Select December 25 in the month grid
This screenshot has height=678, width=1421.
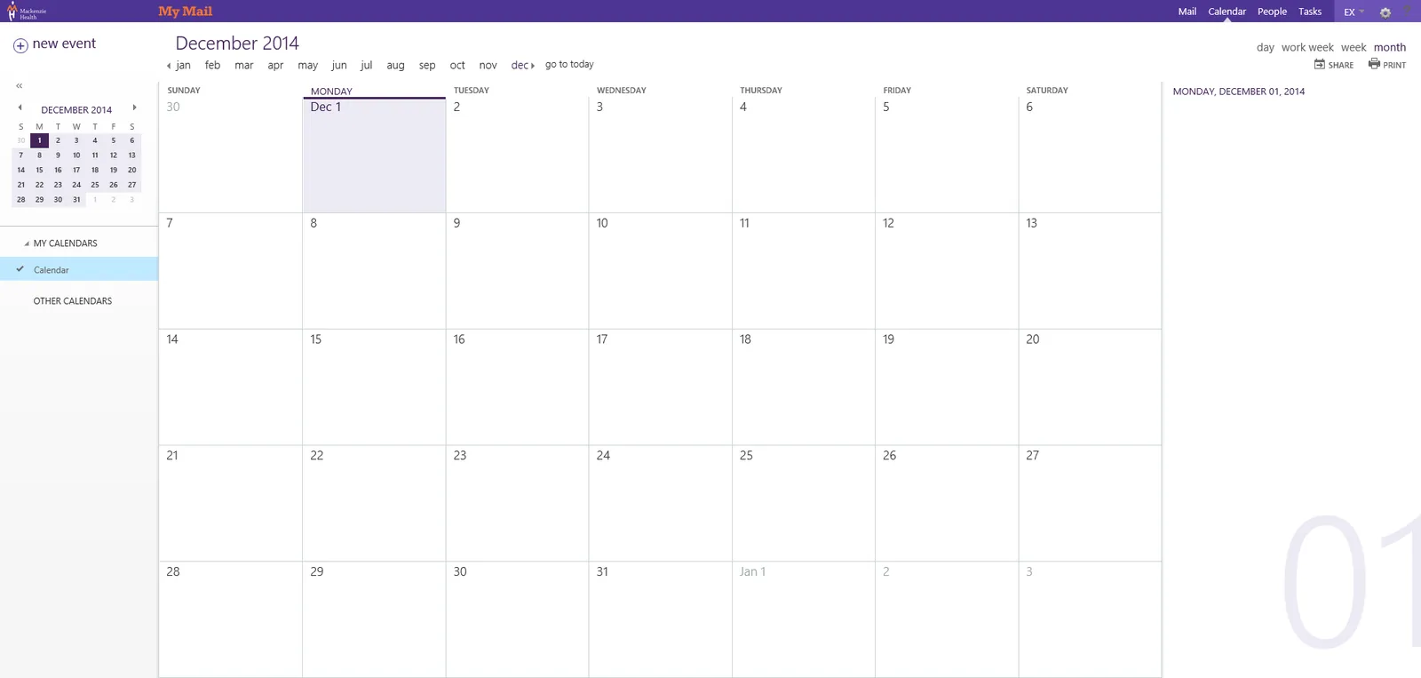point(803,504)
